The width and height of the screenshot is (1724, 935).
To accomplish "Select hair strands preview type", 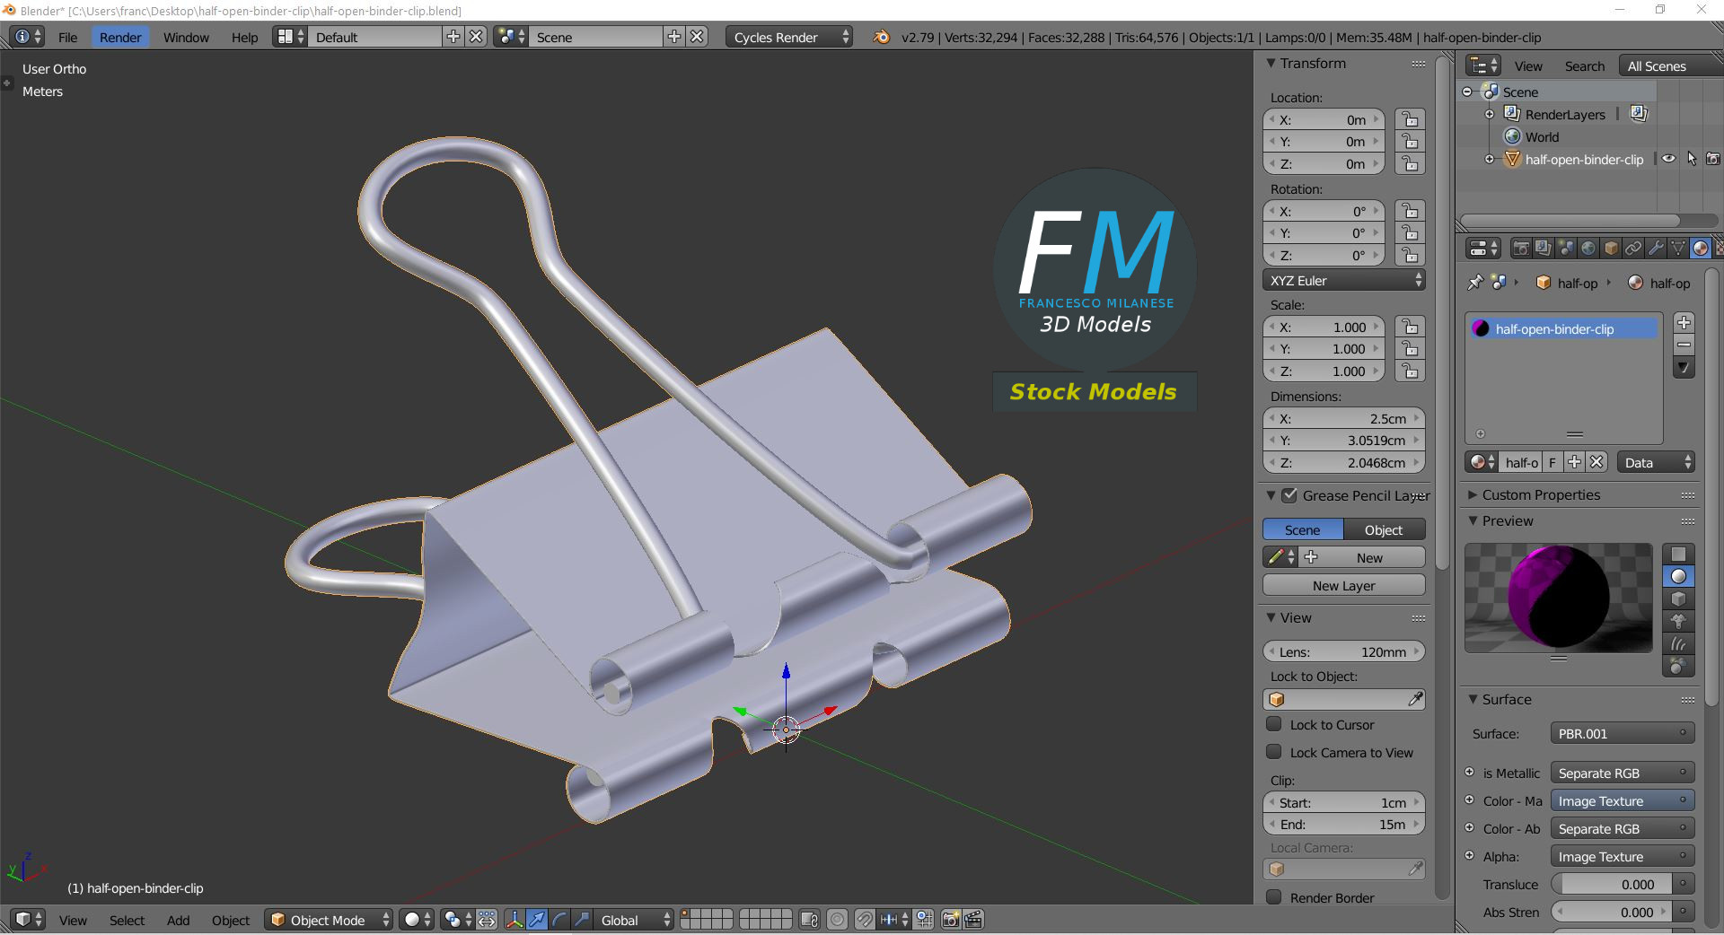I will tap(1678, 644).
